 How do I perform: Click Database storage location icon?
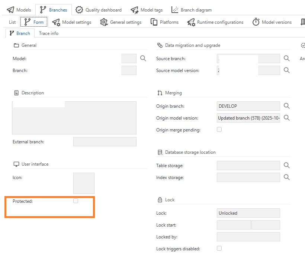(x=160, y=152)
